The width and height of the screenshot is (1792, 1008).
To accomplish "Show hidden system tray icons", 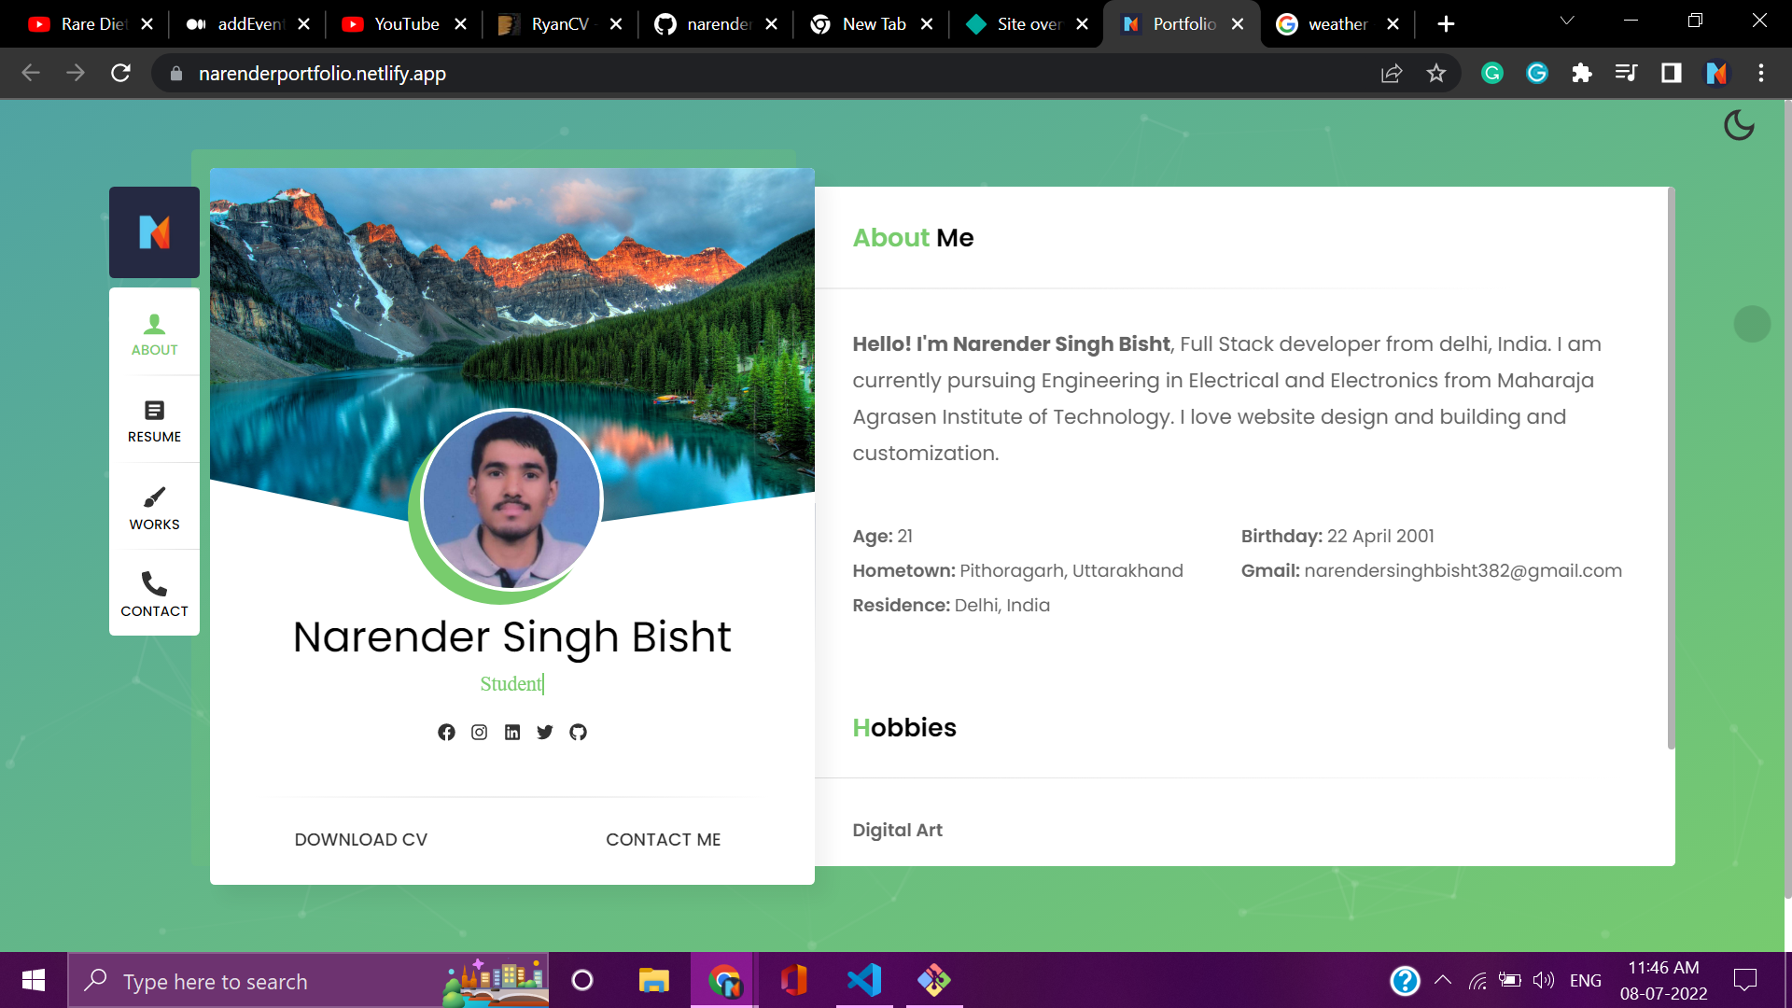I will [1443, 980].
